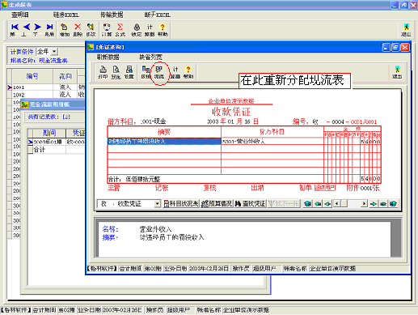This screenshot has width=418, height=315.
Task: Click the 预览 (Preview) icon in voucher window
Action: coord(116,72)
